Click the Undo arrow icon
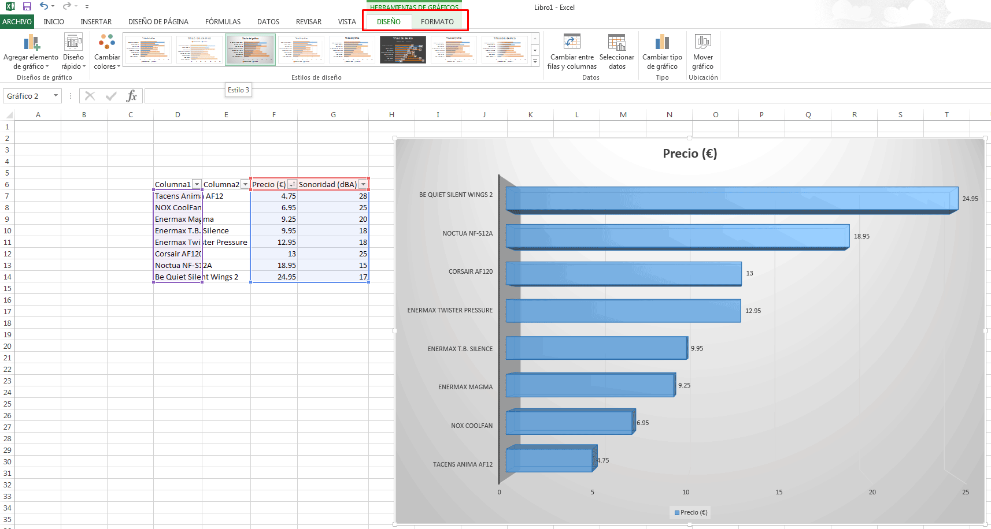Viewport: 991px width, 529px height. click(44, 6)
